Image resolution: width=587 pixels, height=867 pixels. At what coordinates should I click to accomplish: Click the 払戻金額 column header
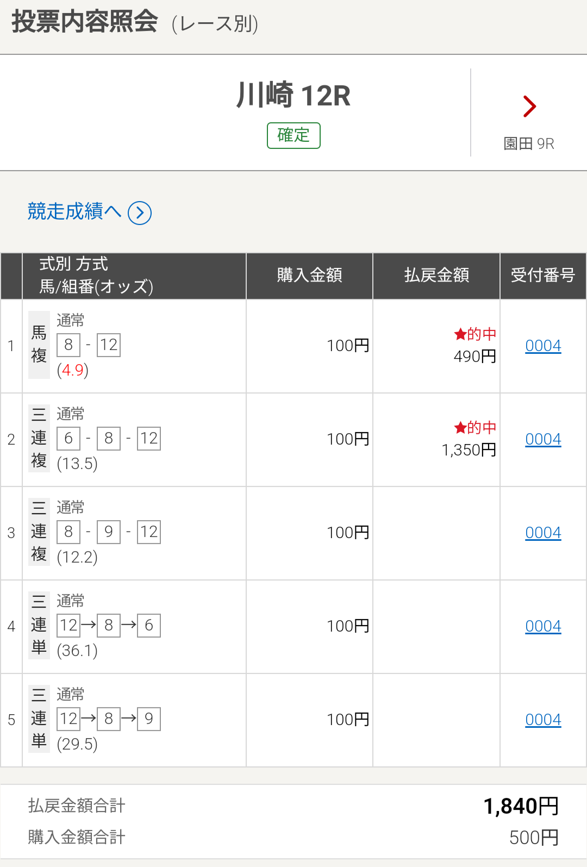point(436,276)
